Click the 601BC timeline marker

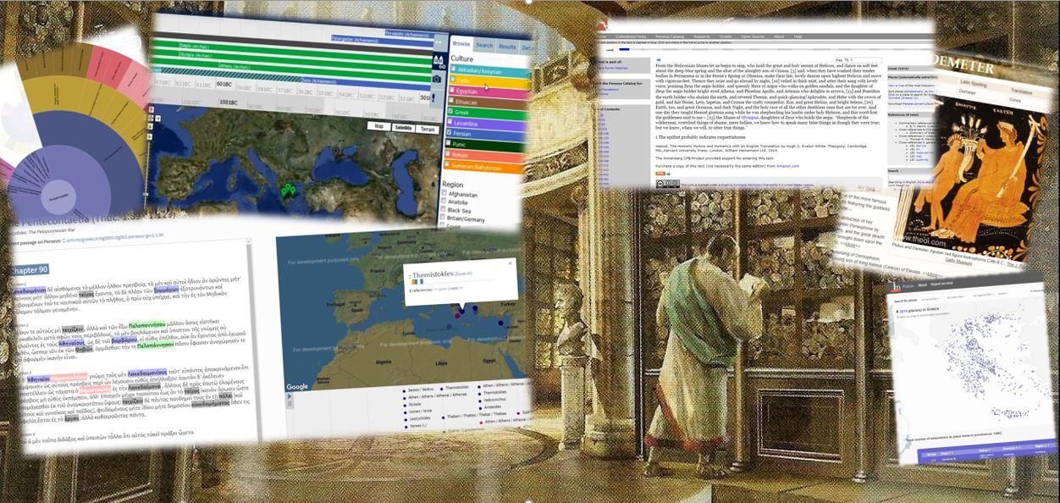[224, 85]
